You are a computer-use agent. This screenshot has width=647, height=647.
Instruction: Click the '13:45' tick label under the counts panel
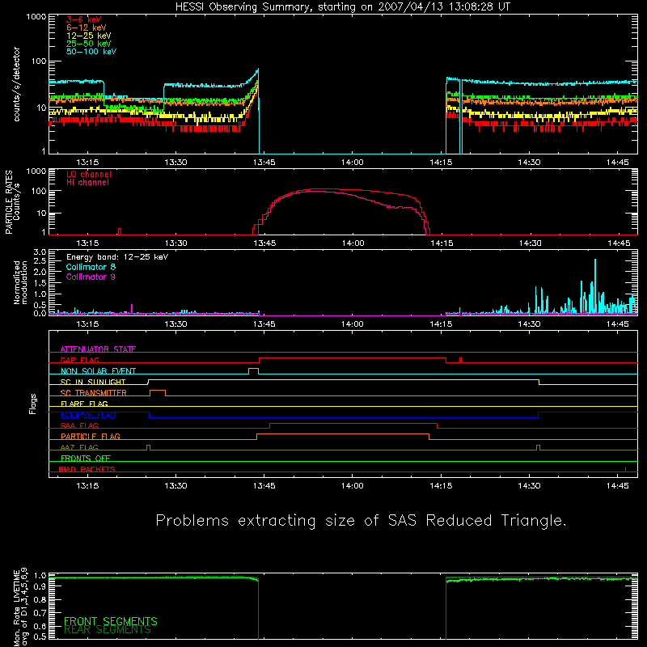pyautogui.click(x=264, y=163)
